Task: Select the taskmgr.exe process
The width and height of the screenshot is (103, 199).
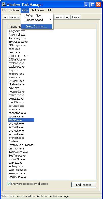Action: pos(16,148)
